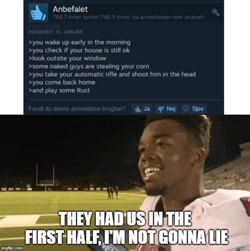Image resolution: width=250 pixels, height=251 pixels.
Task: Click the 'Fandt du denne anmeldelse brugbar?' question
Action: point(77,109)
